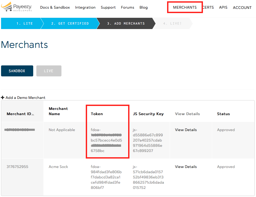This screenshot has height=197, width=256.
Task: Select JS key starting js-d55886e67c899
Action: 148,140
